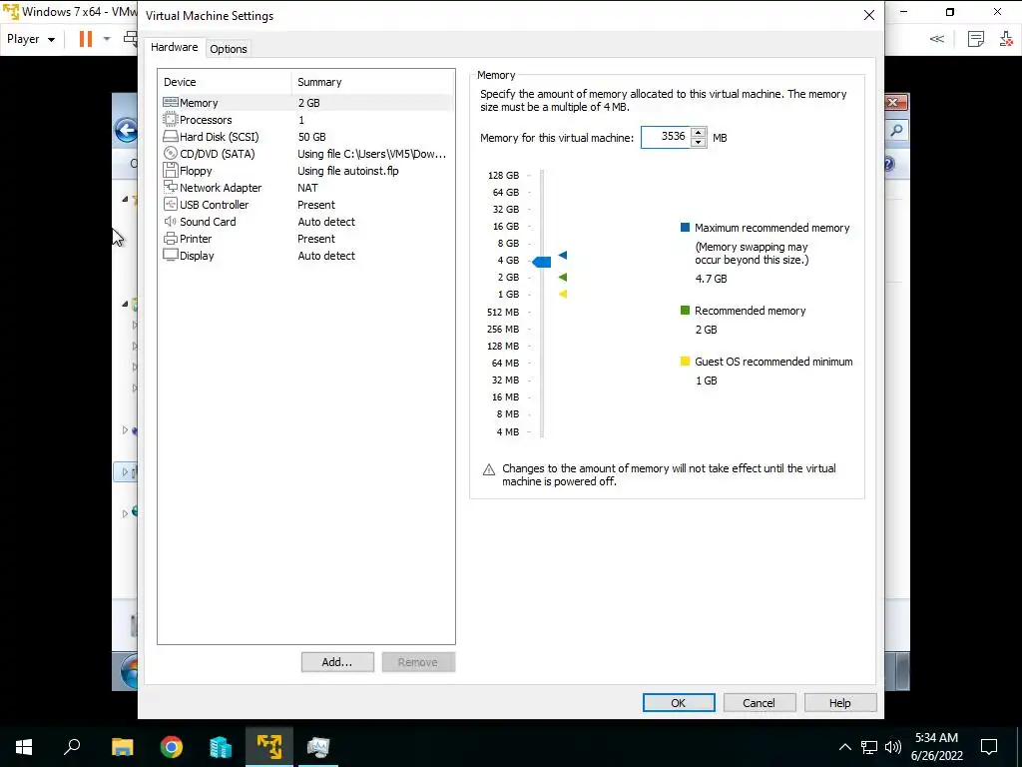Select the Printer device icon

[170, 238]
